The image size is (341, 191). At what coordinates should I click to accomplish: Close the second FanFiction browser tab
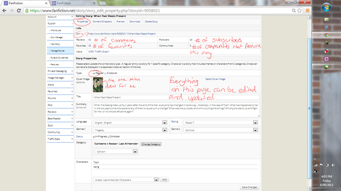(x=94, y=3)
